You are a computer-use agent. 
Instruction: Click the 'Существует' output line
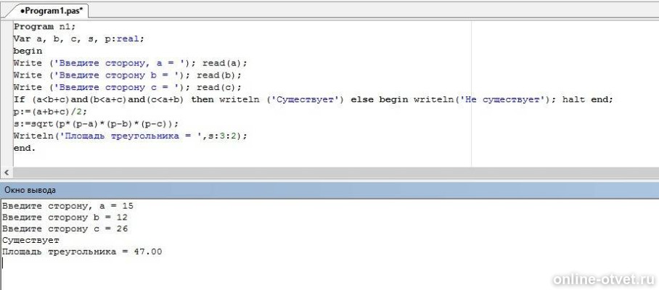(x=31, y=240)
